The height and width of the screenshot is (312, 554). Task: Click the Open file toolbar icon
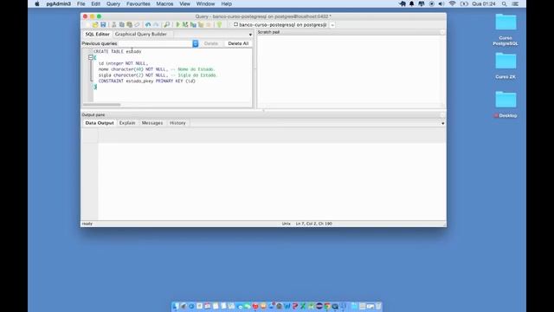coord(95,25)
